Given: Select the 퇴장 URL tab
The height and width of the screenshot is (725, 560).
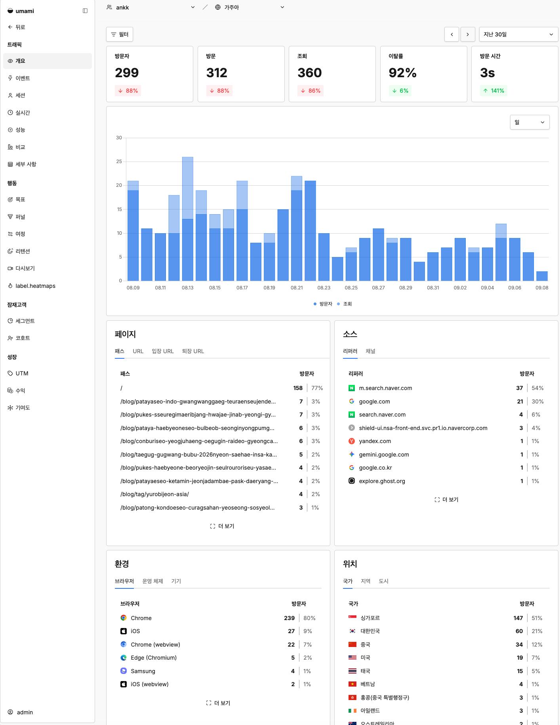Looking at the screenshot, I should [x=193, y=351].
